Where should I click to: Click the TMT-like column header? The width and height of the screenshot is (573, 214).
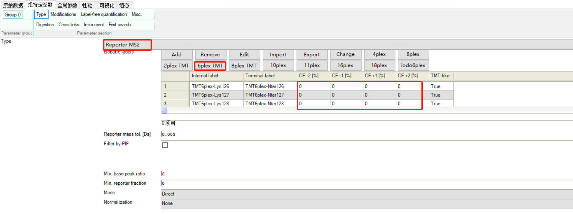(442, 76)
